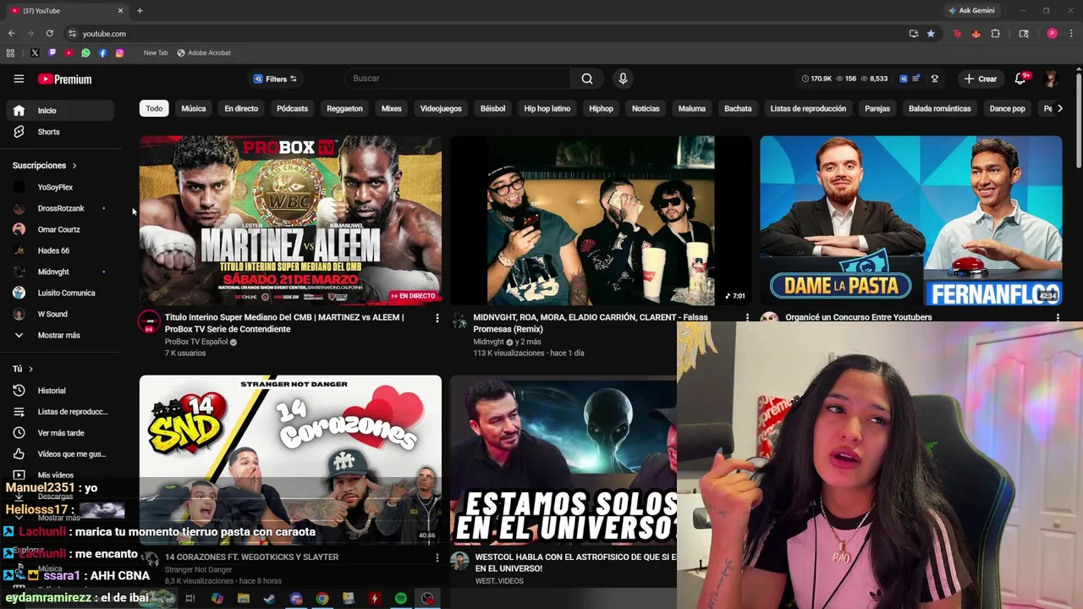The image size is (1083, 609).
Task: Open 14 Corazones video thumbnail
Action: [x=290, y=459]
